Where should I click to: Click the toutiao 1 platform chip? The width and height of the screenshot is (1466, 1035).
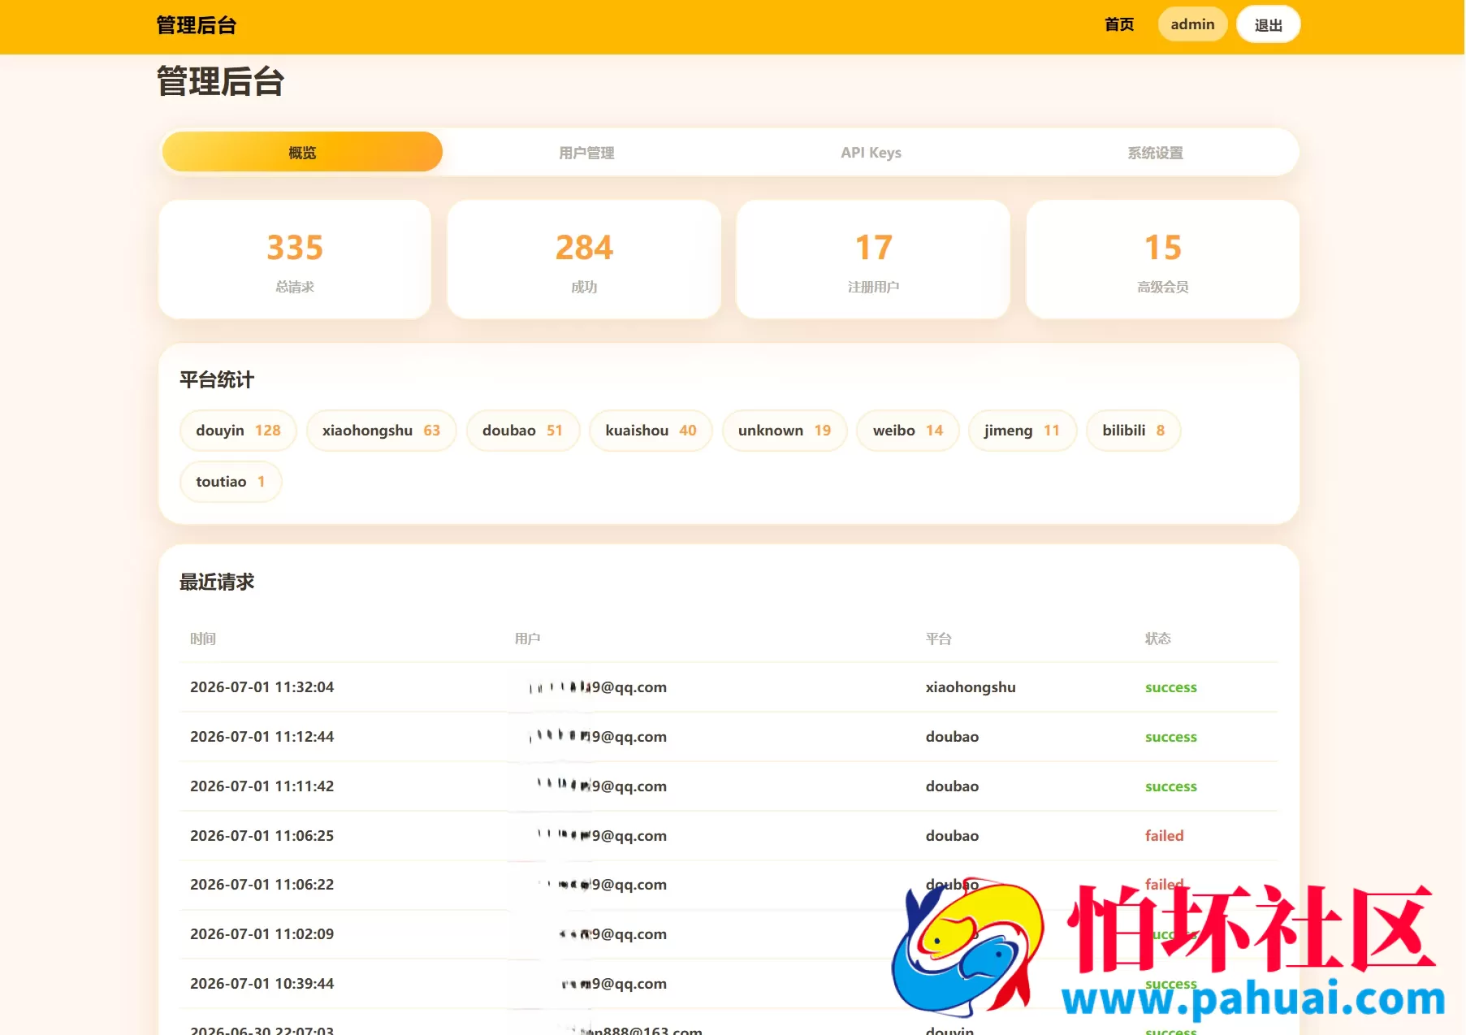point(231,482)
